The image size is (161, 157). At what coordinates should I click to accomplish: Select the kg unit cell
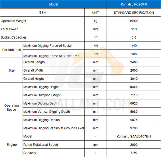click(95, 21)
